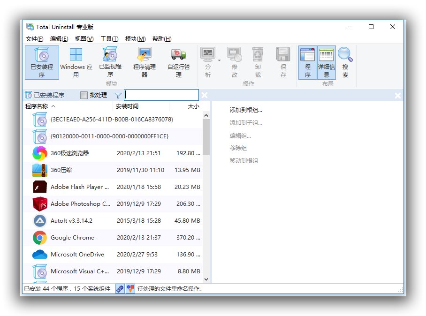The height and width of the screenshot is (316, 426).
Task: Open the 帮助(H) menu
Action: tap(162, 39)
